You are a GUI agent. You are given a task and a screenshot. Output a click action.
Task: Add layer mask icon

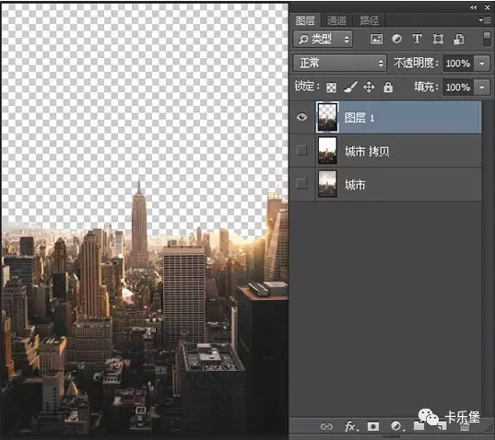372,426
